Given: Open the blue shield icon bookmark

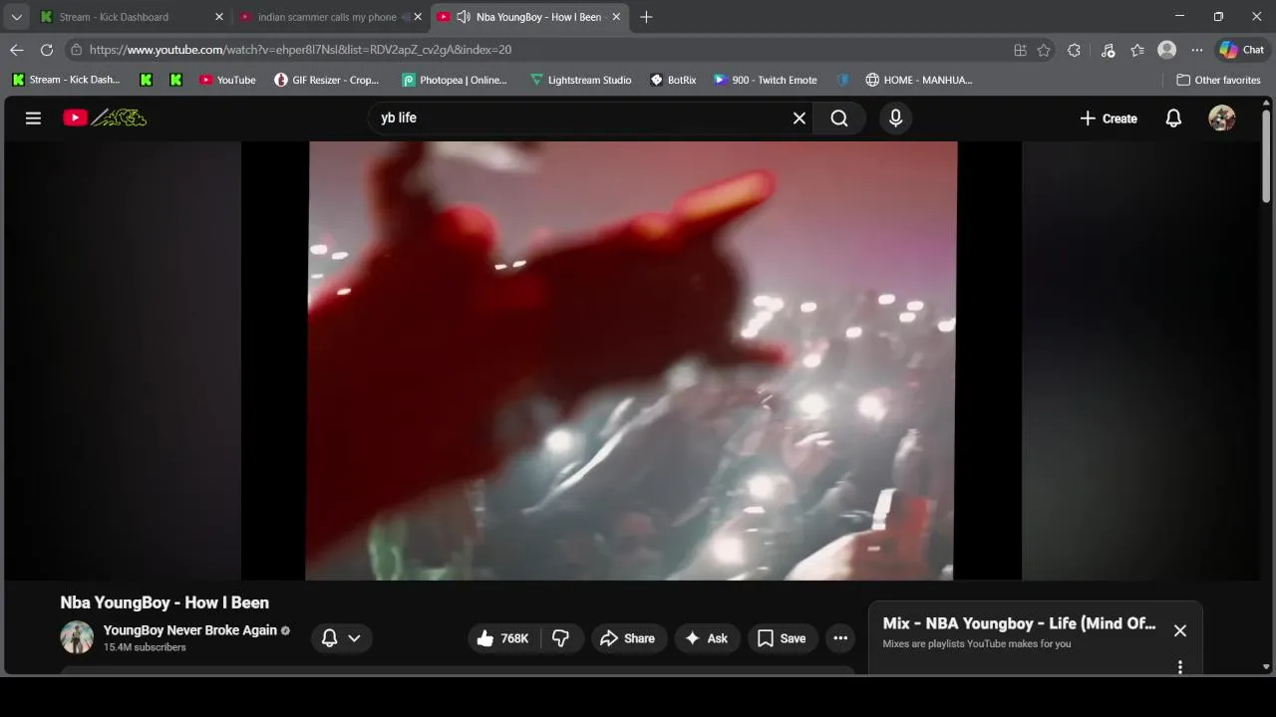Looking at the screenshot, I should 843,80.
